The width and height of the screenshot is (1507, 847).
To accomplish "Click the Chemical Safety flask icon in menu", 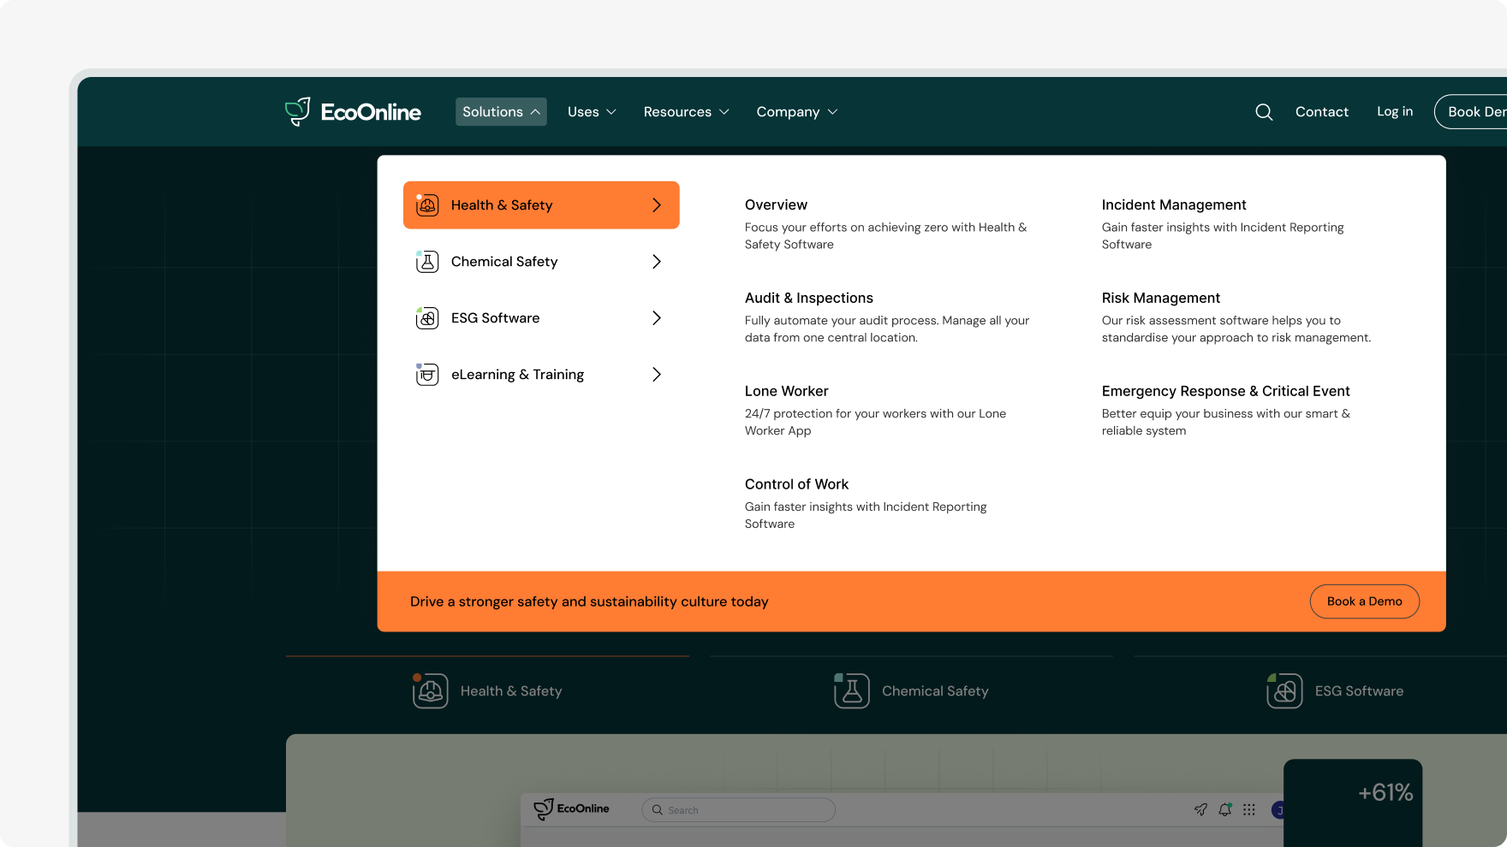I will point(427,262).
